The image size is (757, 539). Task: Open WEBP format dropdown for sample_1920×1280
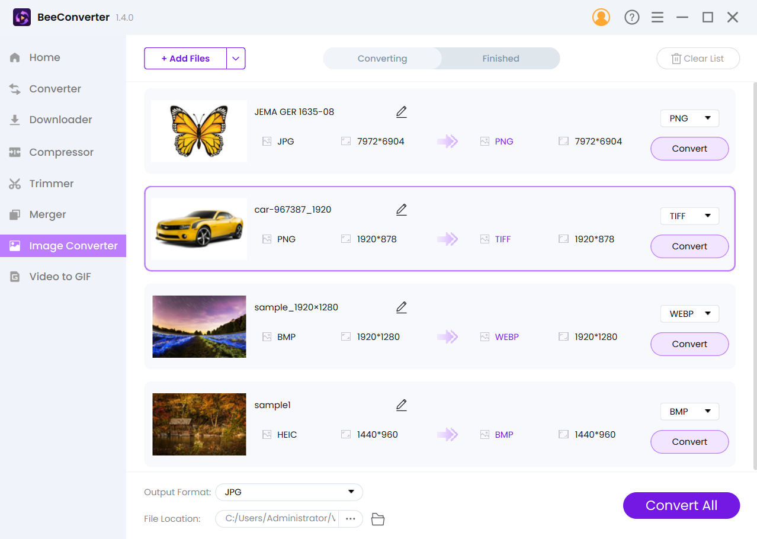coord(689,314)
